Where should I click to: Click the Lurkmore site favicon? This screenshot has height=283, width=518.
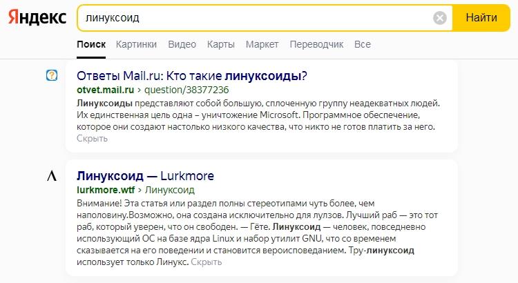click(x=52, y=176)
